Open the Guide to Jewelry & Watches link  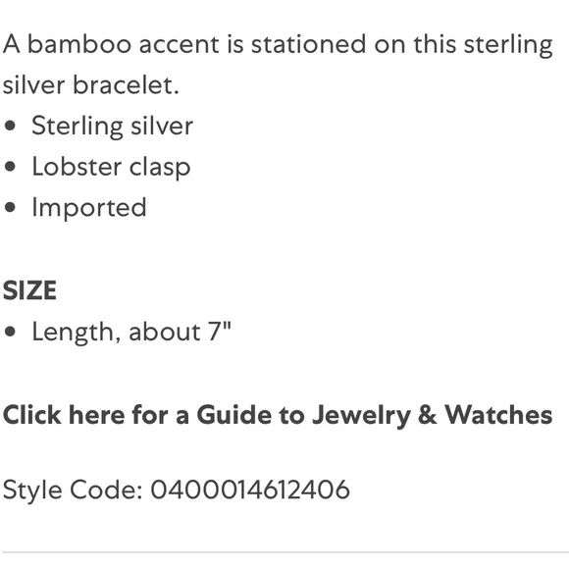coord(278,416)
